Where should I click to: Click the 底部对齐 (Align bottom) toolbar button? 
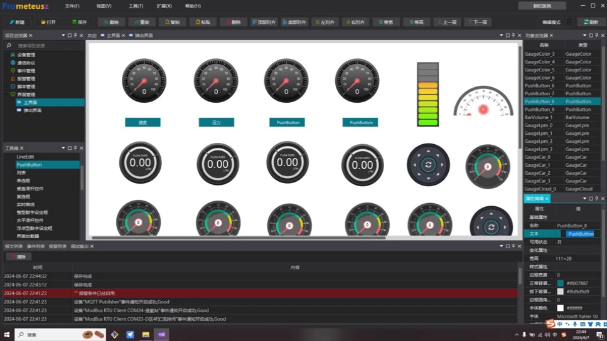pos(294,22)
